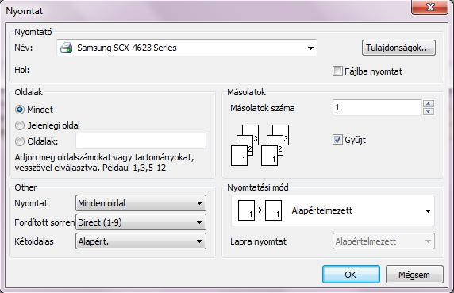Decrease the copy count with the down arrow
This screenshot has height=293, width=454.
coord(429,111)
